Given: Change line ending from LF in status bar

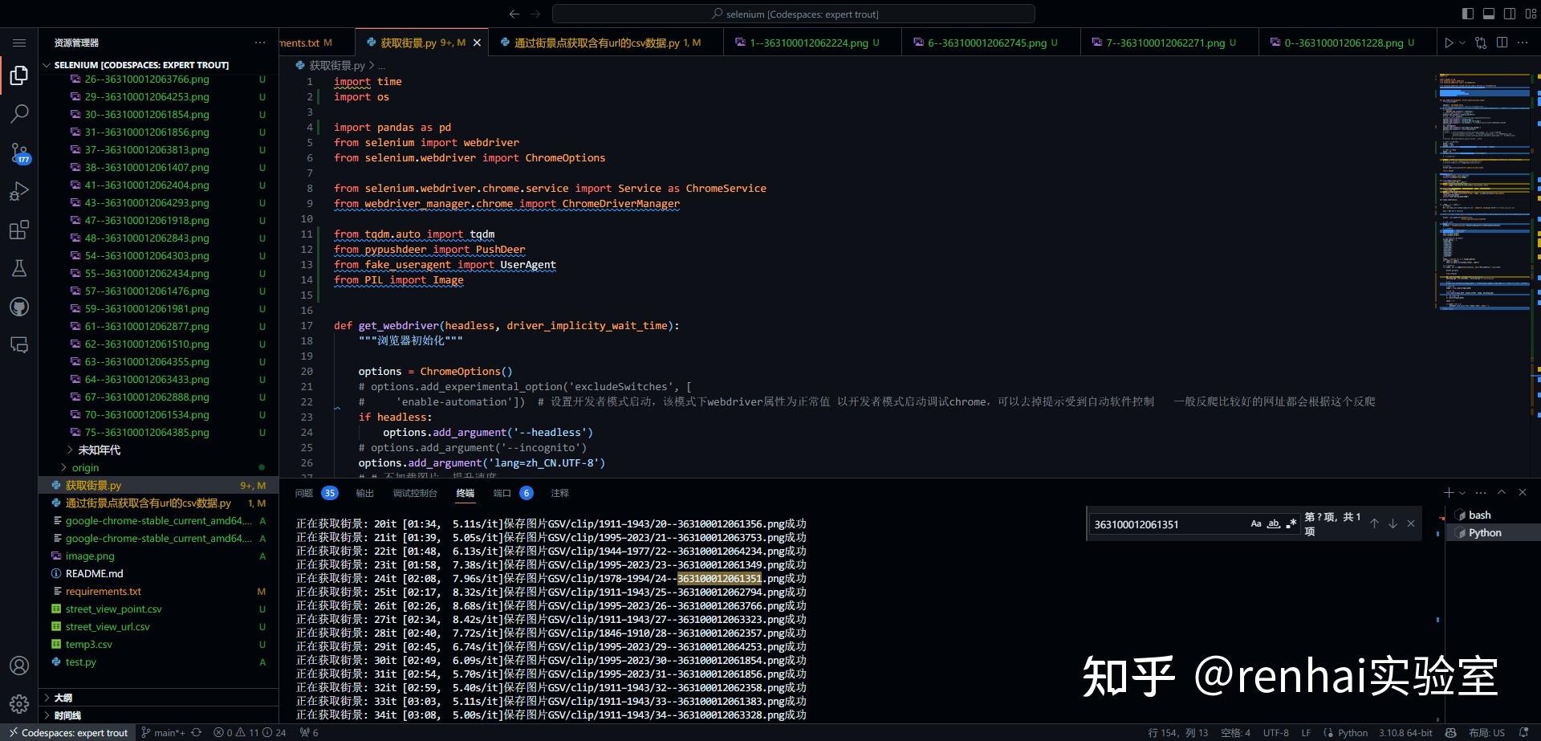Looking at the screenshot, I should [x=1306, y=732].
